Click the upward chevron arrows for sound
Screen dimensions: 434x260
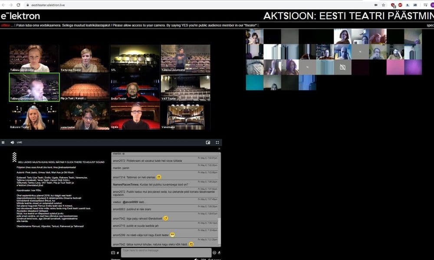click(x=14, y=157)
